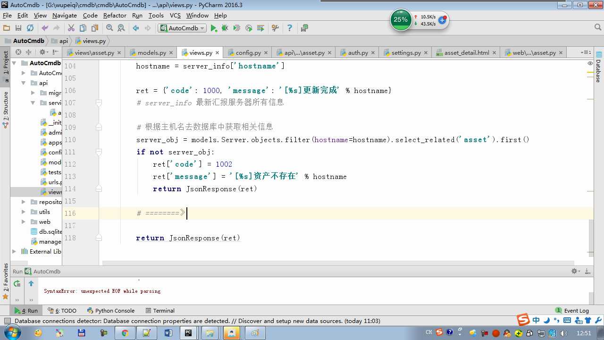Toggle the TODO tool window button

click(62, 310)
